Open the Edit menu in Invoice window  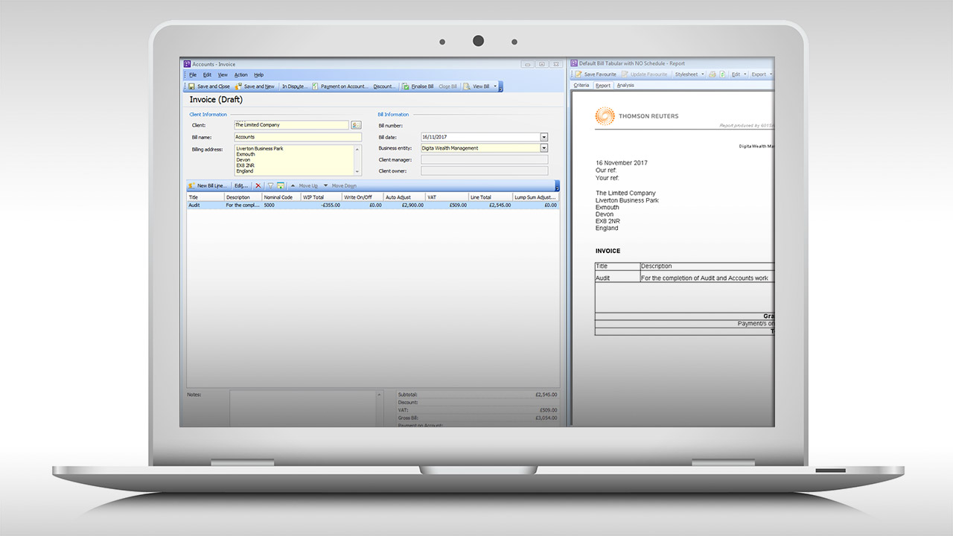[x=207, y=75]
